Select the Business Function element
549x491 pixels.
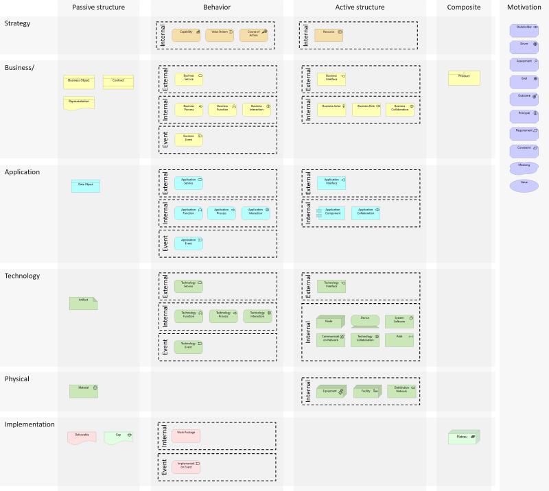[x=222, y=110]
